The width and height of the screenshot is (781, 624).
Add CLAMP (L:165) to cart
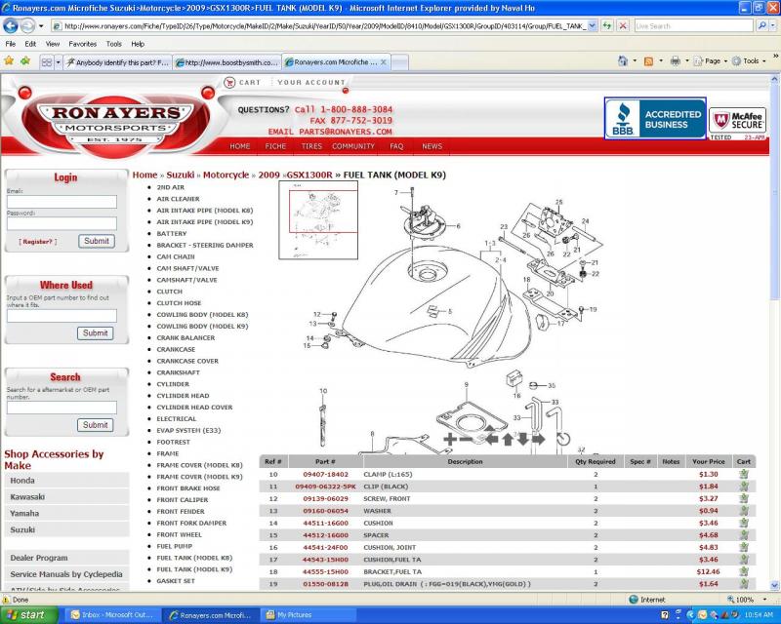pyautogui.click(x=743, y=475)
